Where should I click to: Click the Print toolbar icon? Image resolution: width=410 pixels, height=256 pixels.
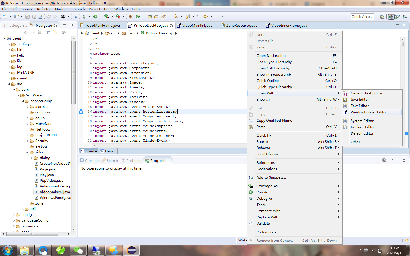pos(40,17)
